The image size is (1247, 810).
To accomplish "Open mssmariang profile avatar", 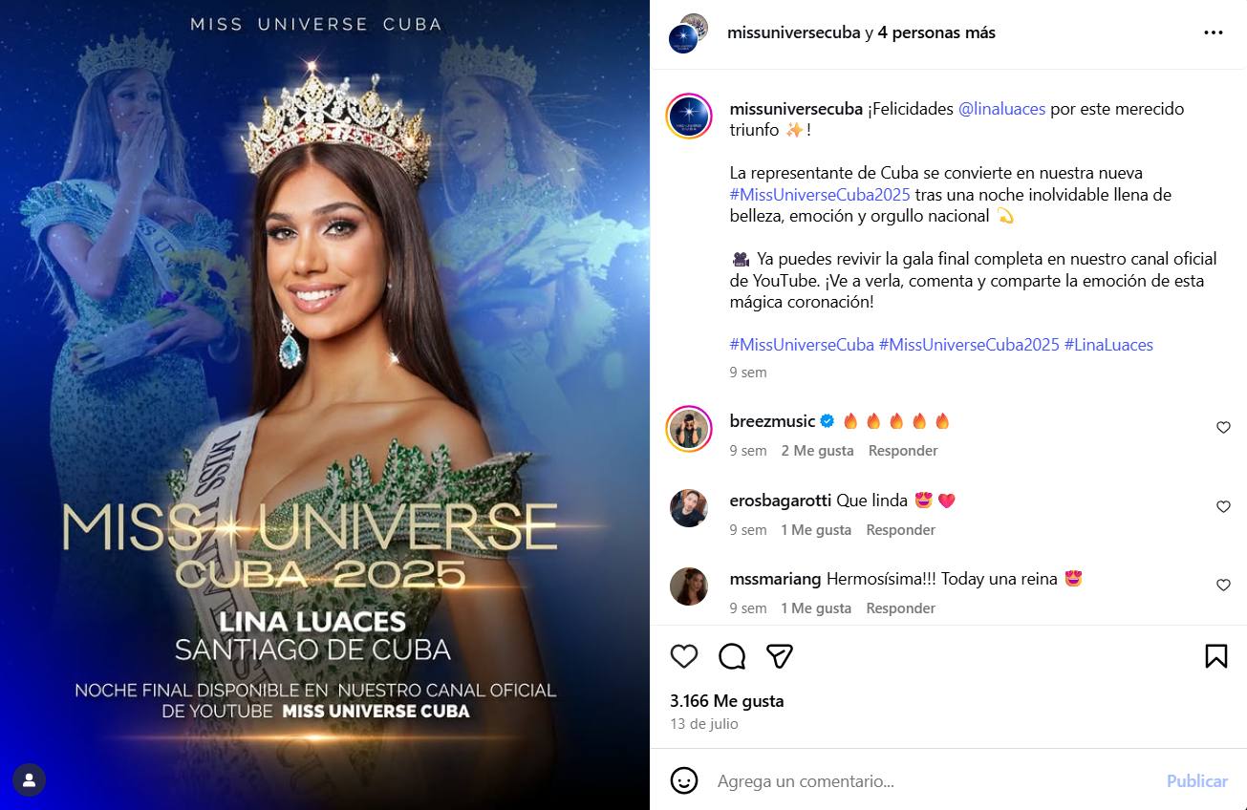I will (x=689, y=586).
